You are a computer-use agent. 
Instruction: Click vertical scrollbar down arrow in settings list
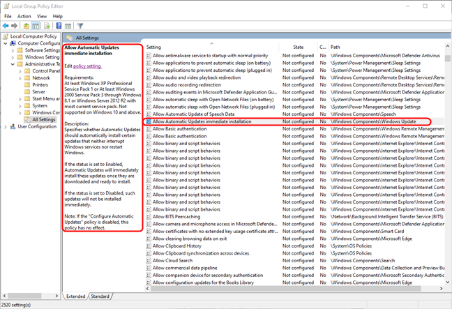[447, 282]
